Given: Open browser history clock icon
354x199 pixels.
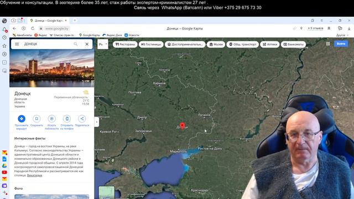Looking at the screenshot, I should (x=4, y=38).
